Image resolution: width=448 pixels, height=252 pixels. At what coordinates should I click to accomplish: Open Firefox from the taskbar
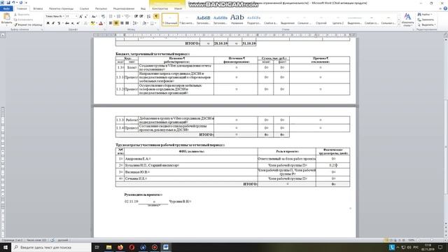(120, 247)
